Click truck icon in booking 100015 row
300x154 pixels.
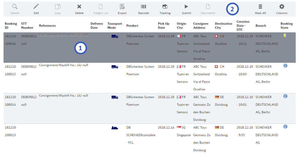click(x=115, y=67)
